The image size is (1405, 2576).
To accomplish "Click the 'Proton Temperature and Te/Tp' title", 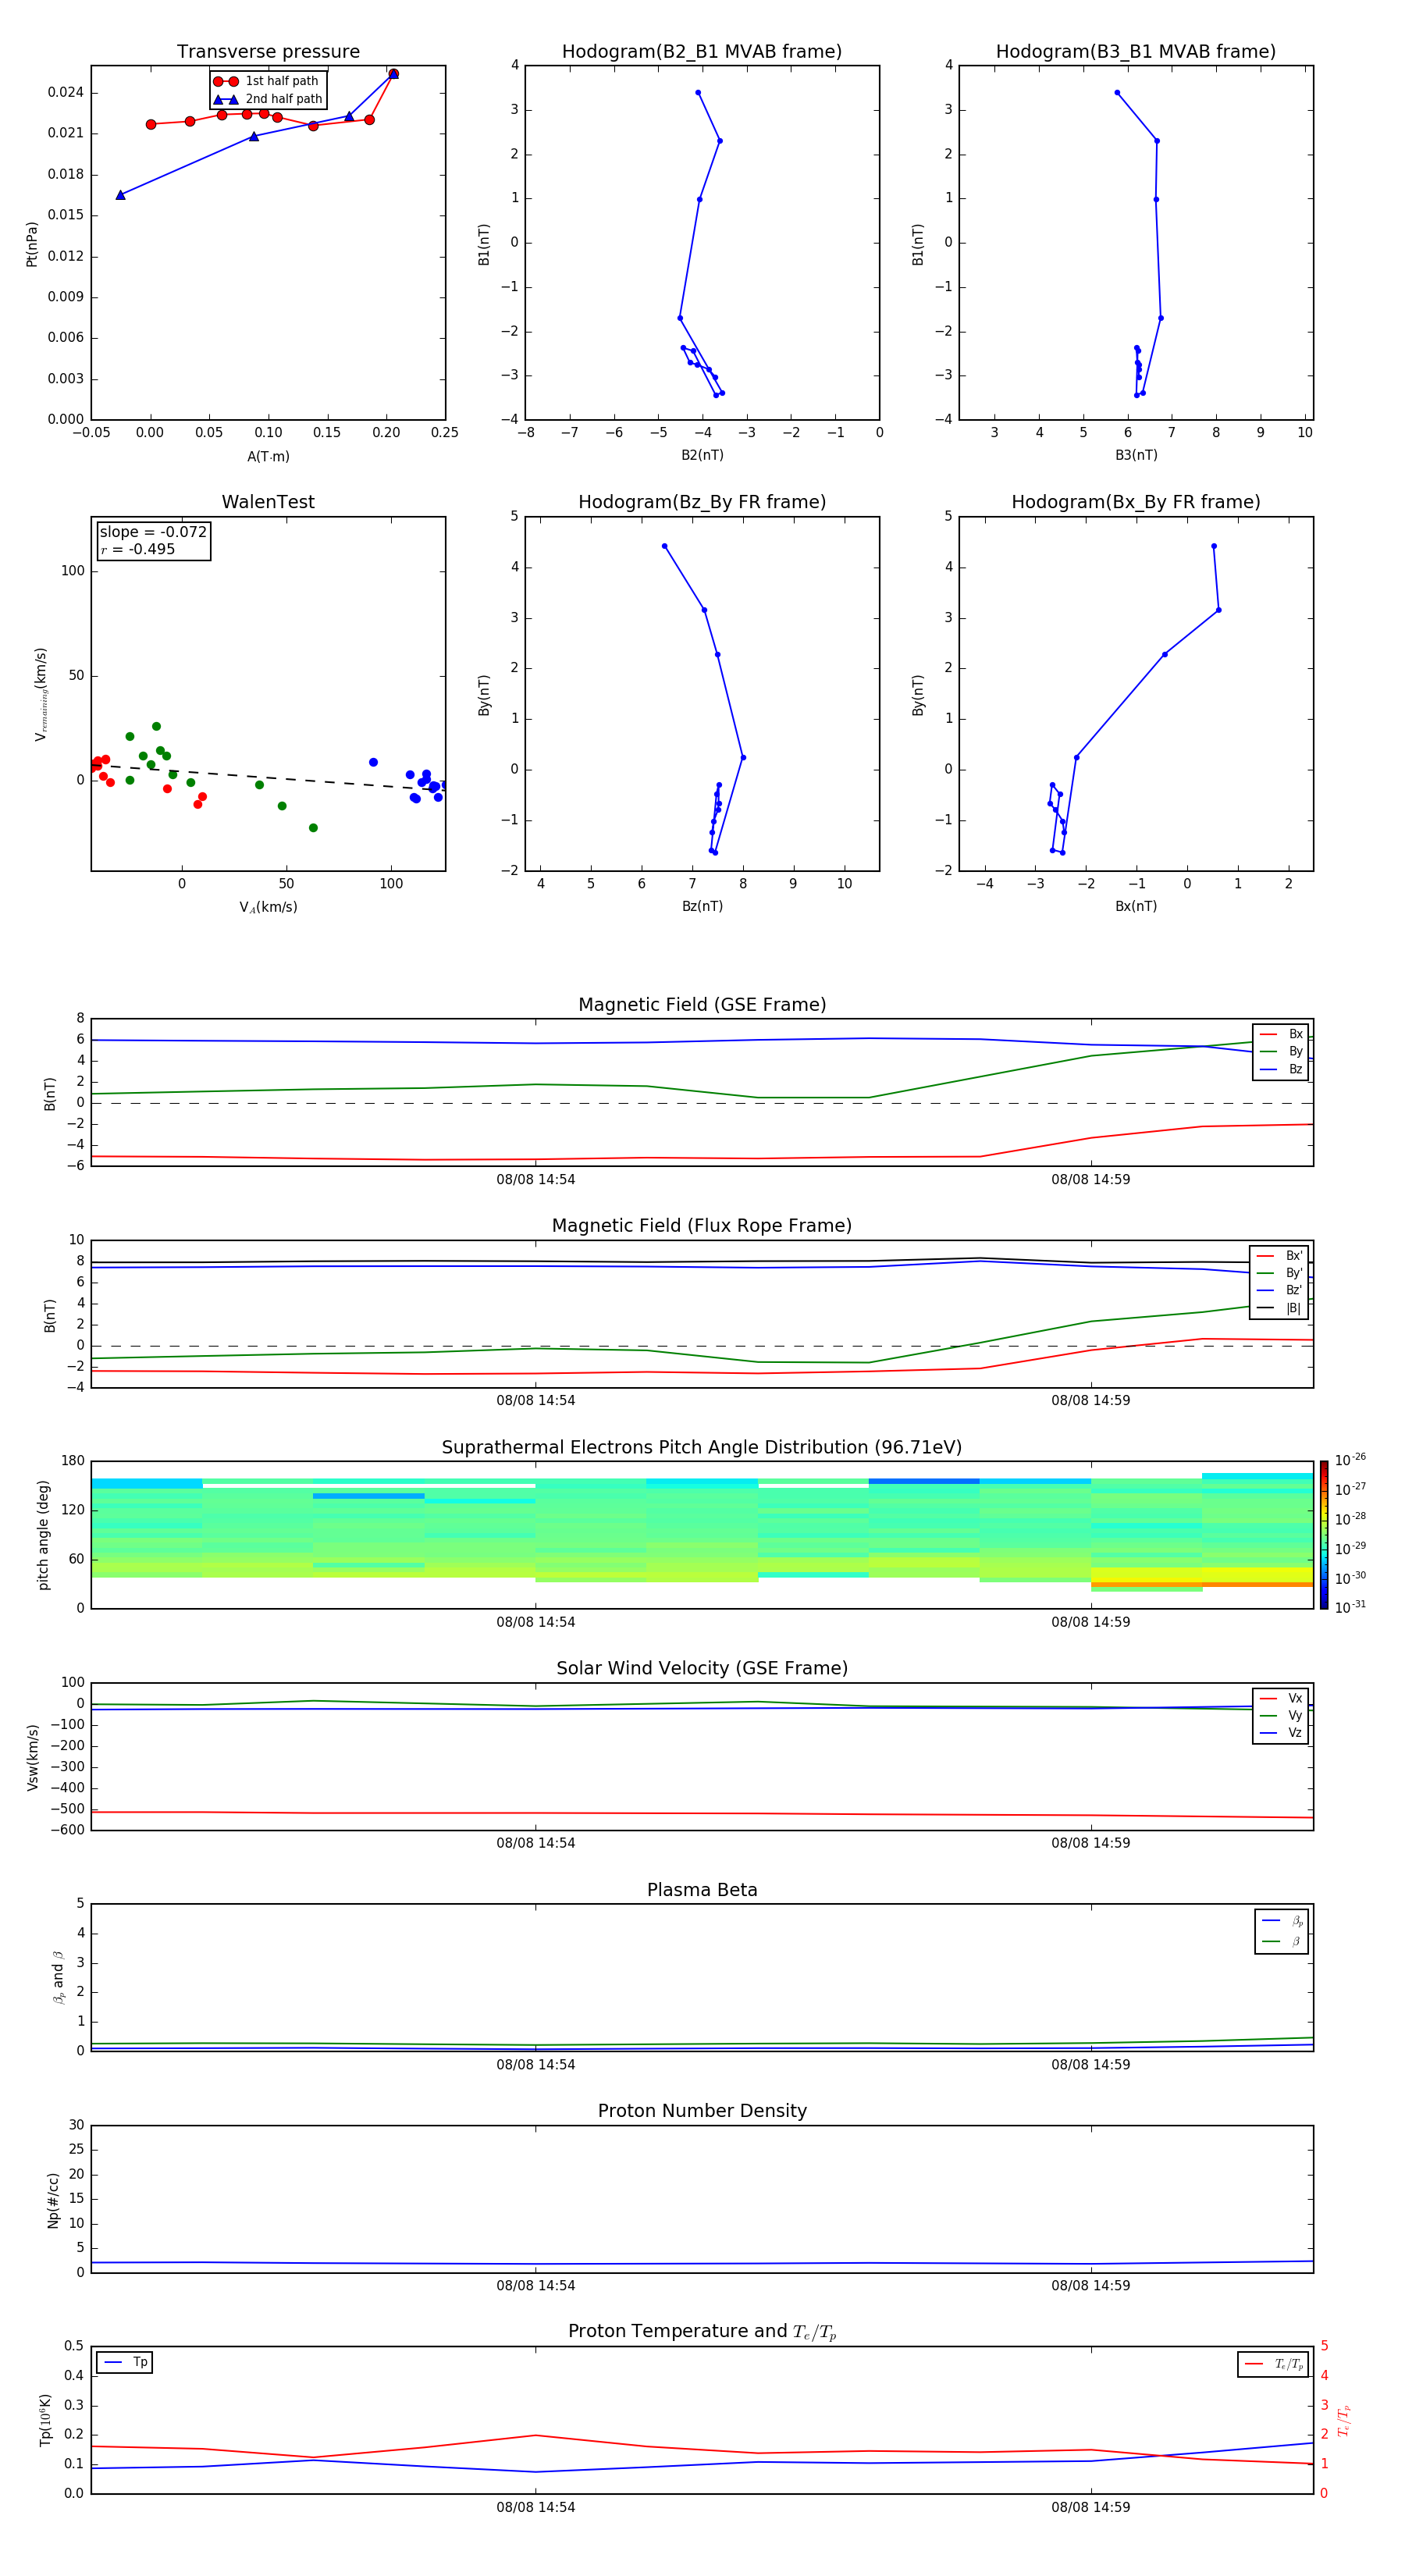I will tap(702, 2332).
